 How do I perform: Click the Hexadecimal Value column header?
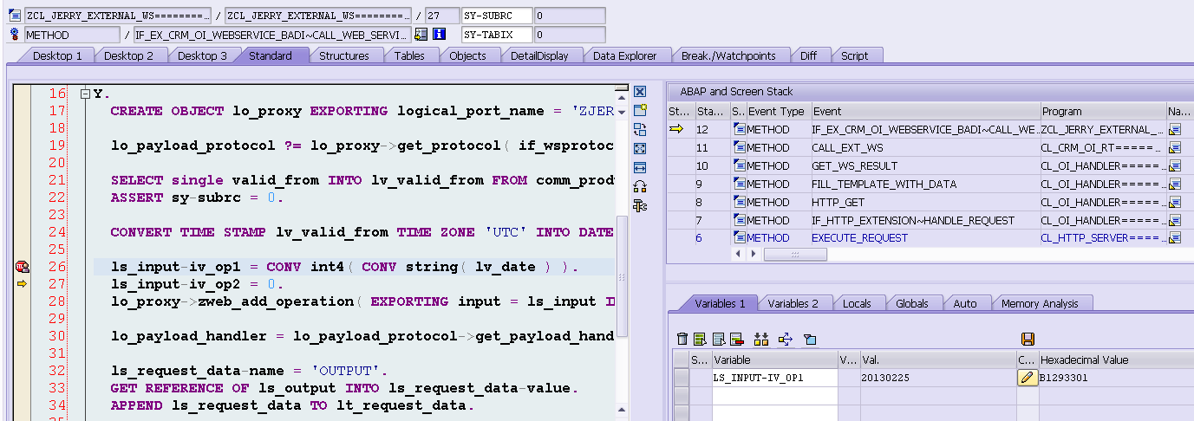tap(1116, 359)
